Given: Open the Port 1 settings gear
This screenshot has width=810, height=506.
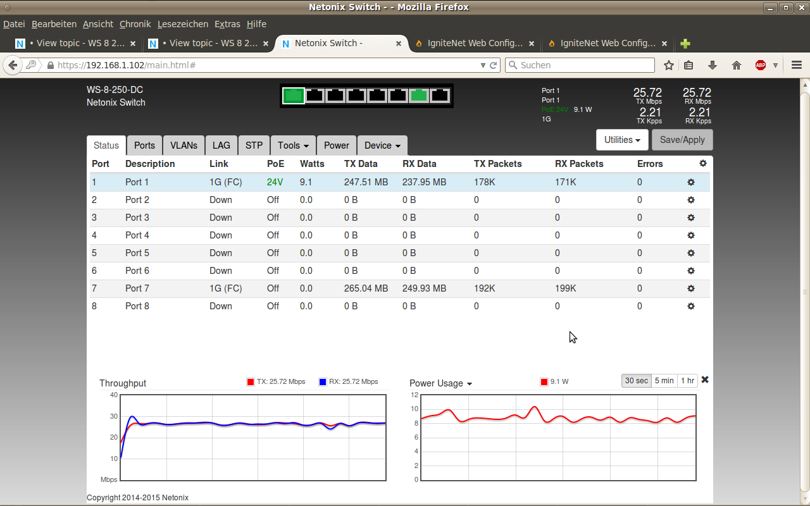Looking at the screenshot, I should pyautogui.click(x=691, y=182).
